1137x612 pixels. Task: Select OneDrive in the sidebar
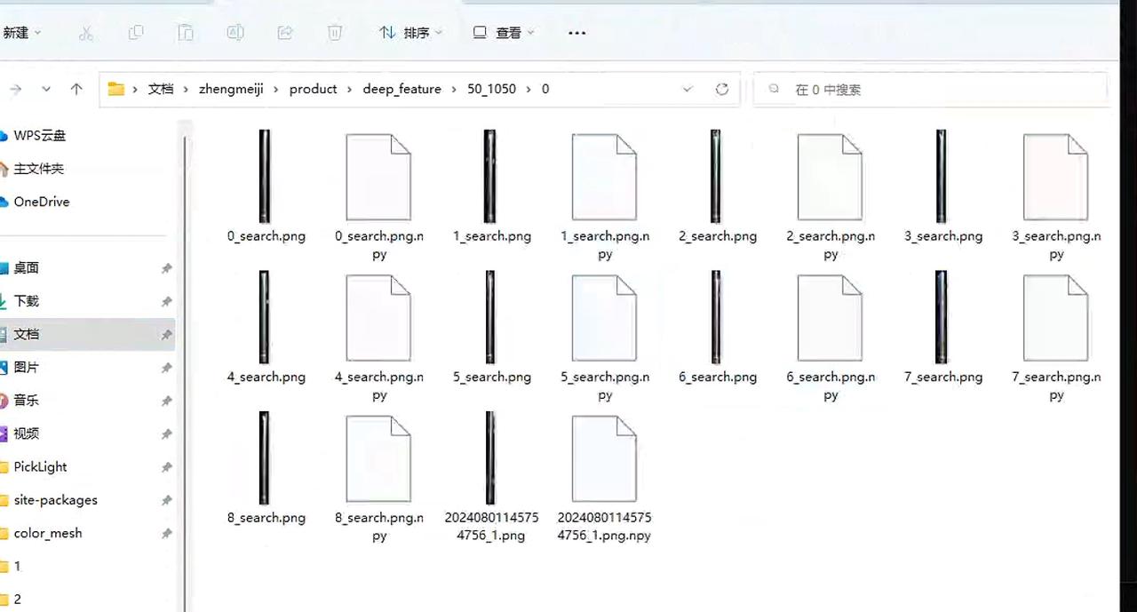click(x=41, y=202)
